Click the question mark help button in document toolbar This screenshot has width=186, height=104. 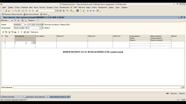[38, 21]
